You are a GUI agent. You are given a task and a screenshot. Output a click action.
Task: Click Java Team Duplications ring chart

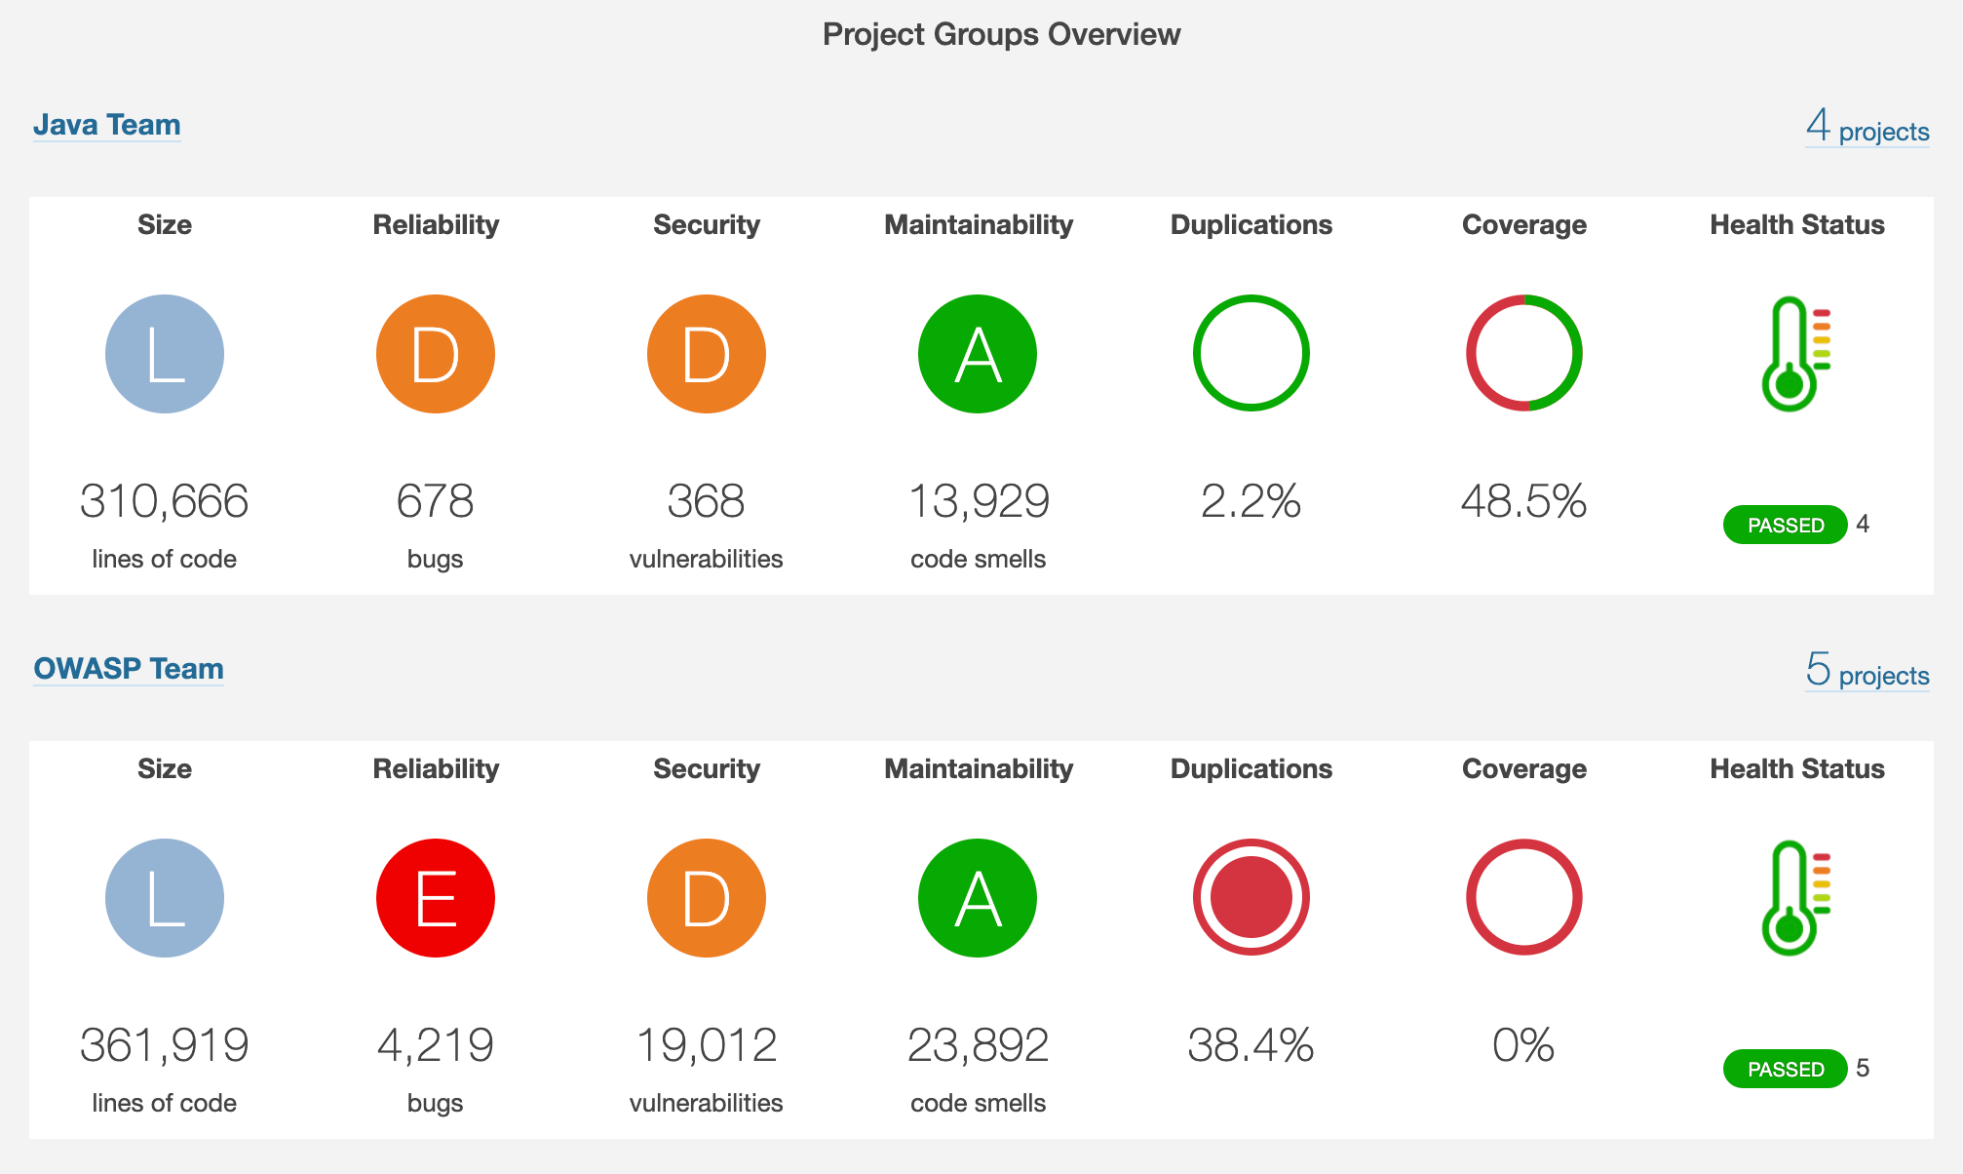pyautogui.click(x=1251, y=353)
